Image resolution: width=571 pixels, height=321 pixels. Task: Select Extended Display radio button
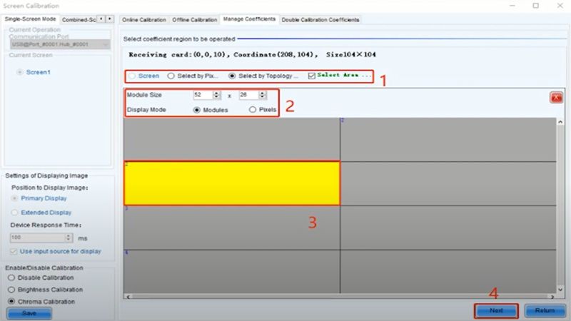point(14,212)
